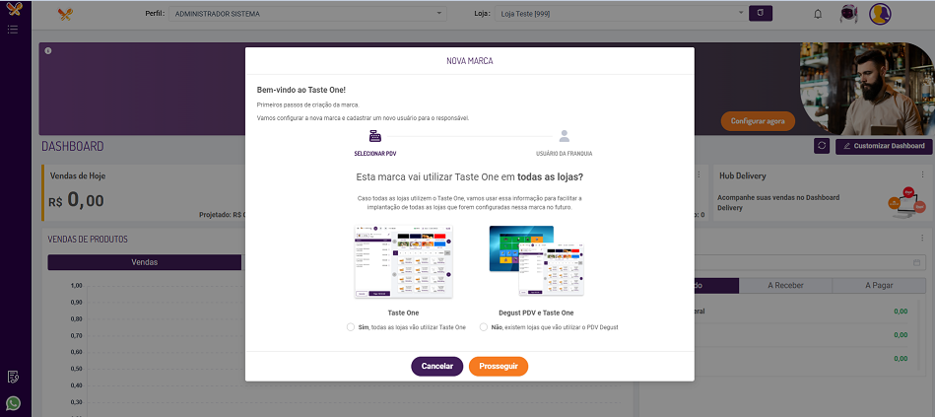The width and height of the screenshot is (935, 417).
Task: Open the calendar icon in the date field
Action: tap(916, 262)
